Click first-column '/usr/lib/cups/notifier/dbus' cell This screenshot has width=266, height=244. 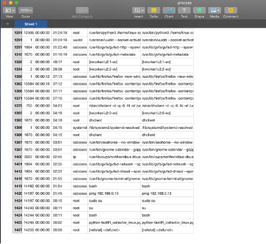114,157
